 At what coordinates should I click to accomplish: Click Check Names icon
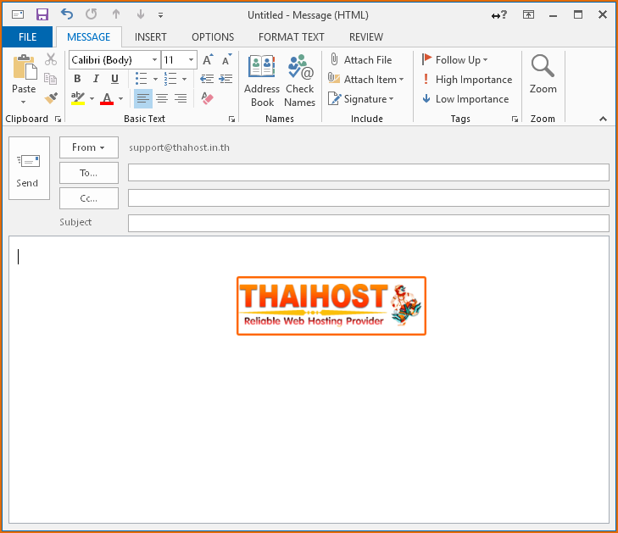pyautogui.click(x=300, y=81)
